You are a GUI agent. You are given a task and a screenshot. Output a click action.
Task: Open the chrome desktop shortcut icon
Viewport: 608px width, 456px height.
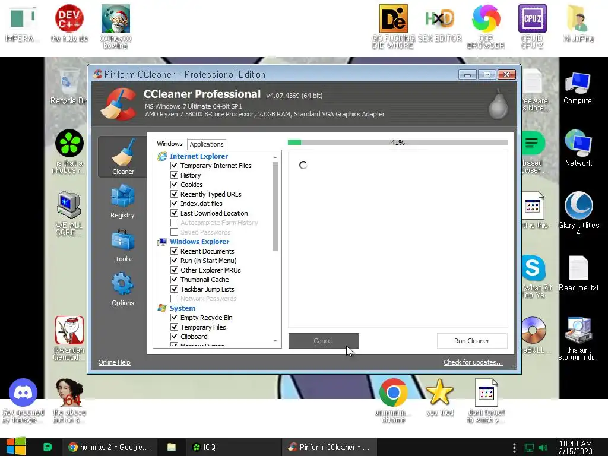pyautogui.click(x=393, y=401)
